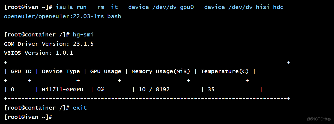This screenshot has height=124, width=334.
Task: Click the "GPU ID" column header
Action: pyautogui.click(x=21, y=71)
